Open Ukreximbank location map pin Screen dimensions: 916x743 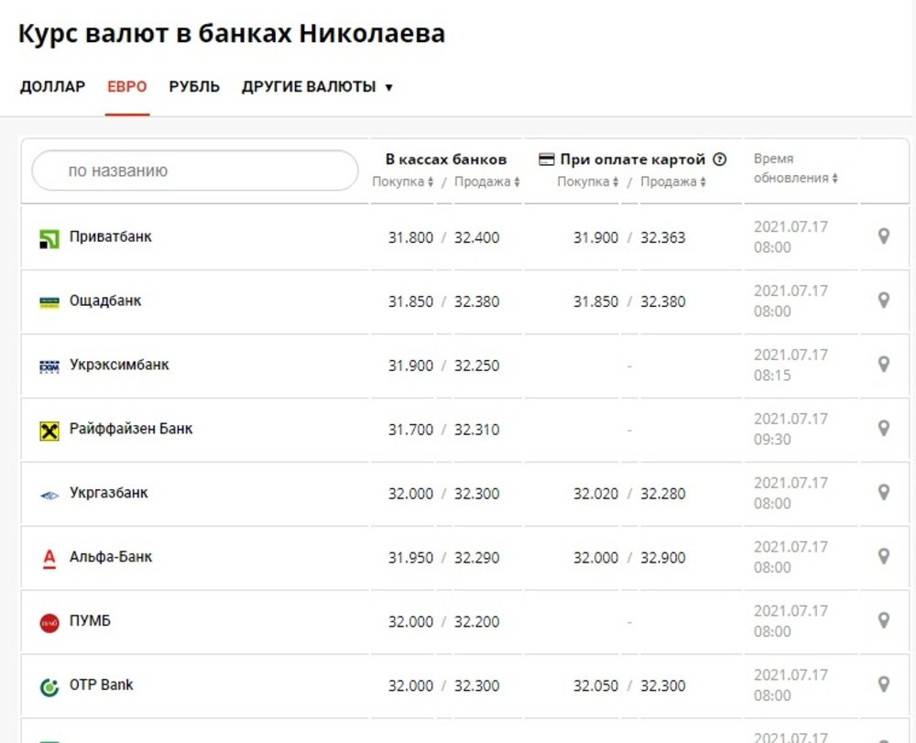(x=884, y=365)
